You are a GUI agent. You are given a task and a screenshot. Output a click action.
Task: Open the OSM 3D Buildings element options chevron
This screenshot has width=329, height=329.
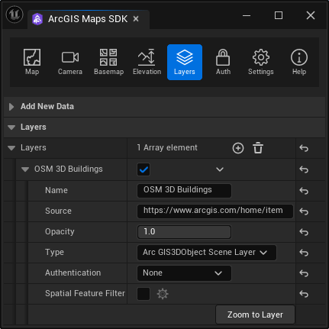pyautogui.click(x=220, y=169)
